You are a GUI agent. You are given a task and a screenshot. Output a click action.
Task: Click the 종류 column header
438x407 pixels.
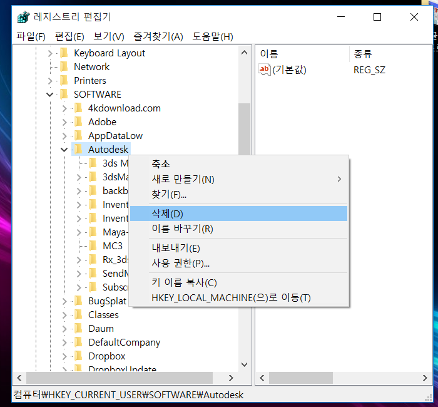coord(391,54)
